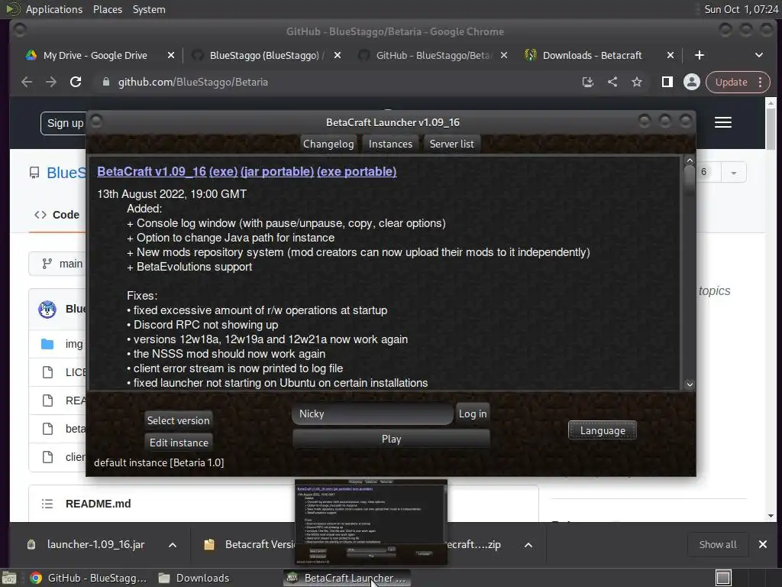This screenshot has width=782, height=587.
Task: Close the My Drive tab
Action: (171, 55)
